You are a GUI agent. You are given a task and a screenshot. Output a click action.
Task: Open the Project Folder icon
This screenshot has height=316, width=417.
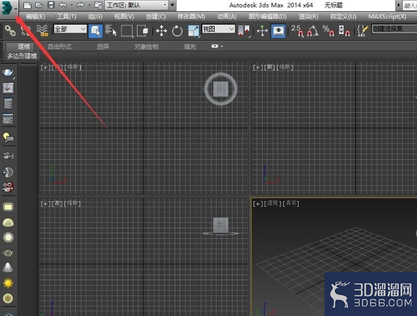click(99, 5)
